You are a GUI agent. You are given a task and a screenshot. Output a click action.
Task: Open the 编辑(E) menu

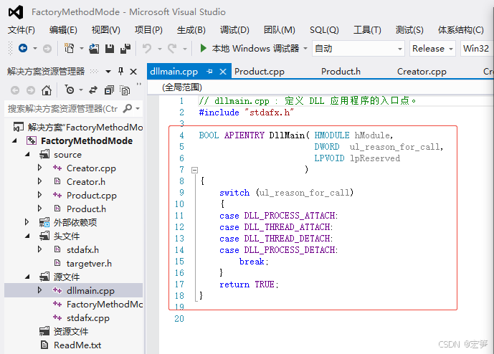pyautogui.click(x=63, y=30)
